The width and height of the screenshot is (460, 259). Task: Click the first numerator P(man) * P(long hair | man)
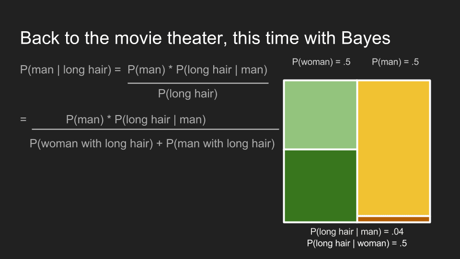coord(197,70)
